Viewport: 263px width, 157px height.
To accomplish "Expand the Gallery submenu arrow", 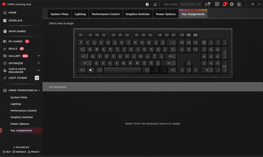I will [39, 56].
